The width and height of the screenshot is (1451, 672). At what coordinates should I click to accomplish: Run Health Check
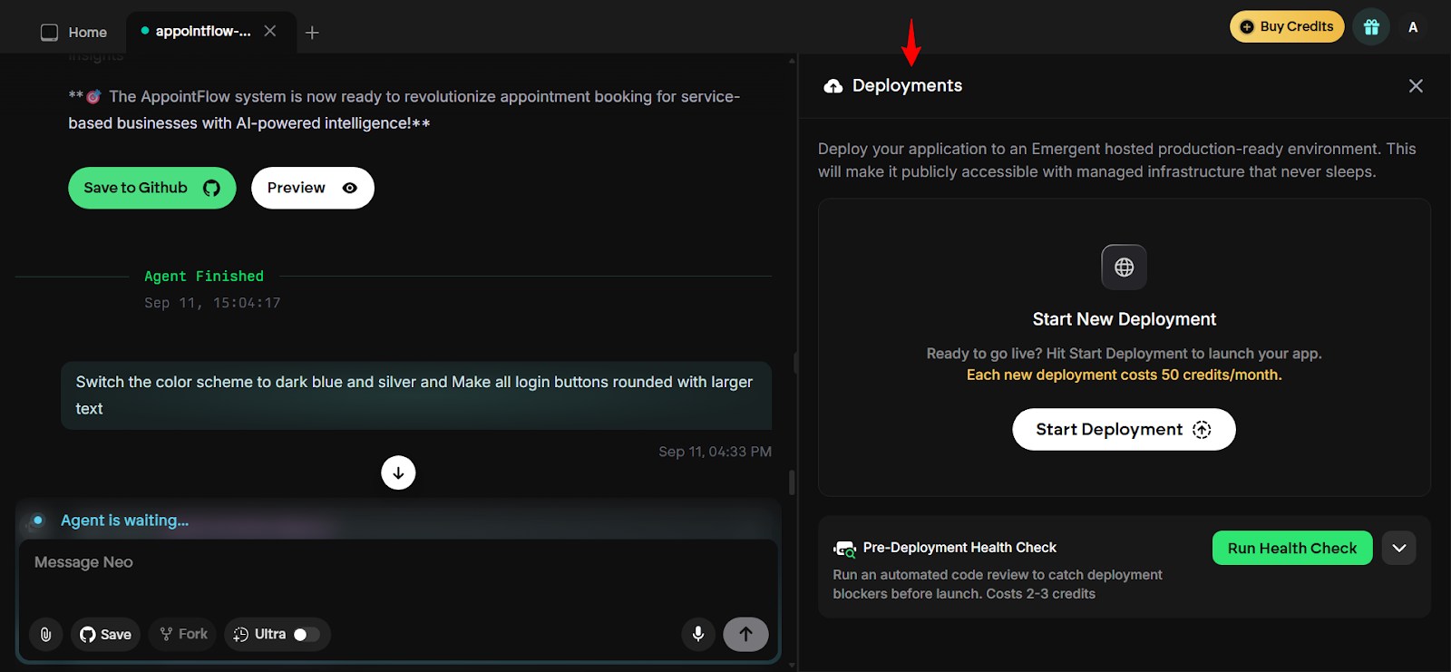coord(1292,548)
